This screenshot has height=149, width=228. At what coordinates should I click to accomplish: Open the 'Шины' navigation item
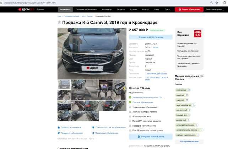click(157, 10)
